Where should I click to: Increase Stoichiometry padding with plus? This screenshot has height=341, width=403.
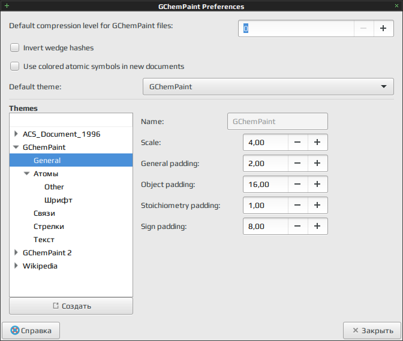coord(317,205)
